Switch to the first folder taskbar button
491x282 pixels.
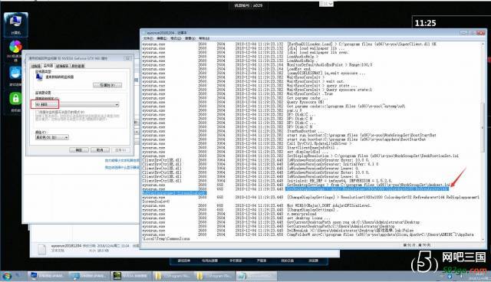click(x=172, y=276)
